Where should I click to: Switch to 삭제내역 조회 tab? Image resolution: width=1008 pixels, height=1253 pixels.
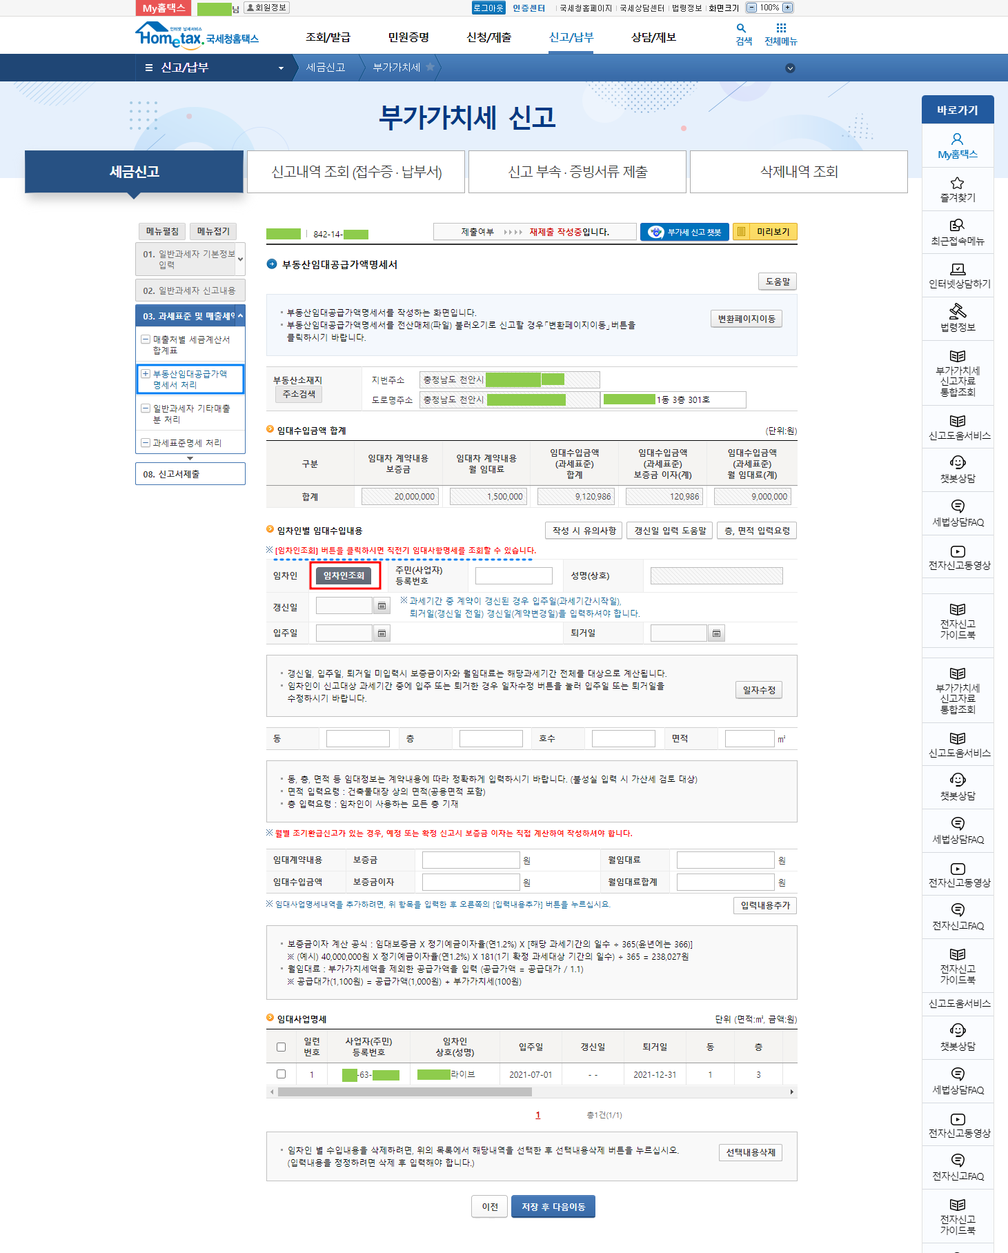[x=799, y=172]
